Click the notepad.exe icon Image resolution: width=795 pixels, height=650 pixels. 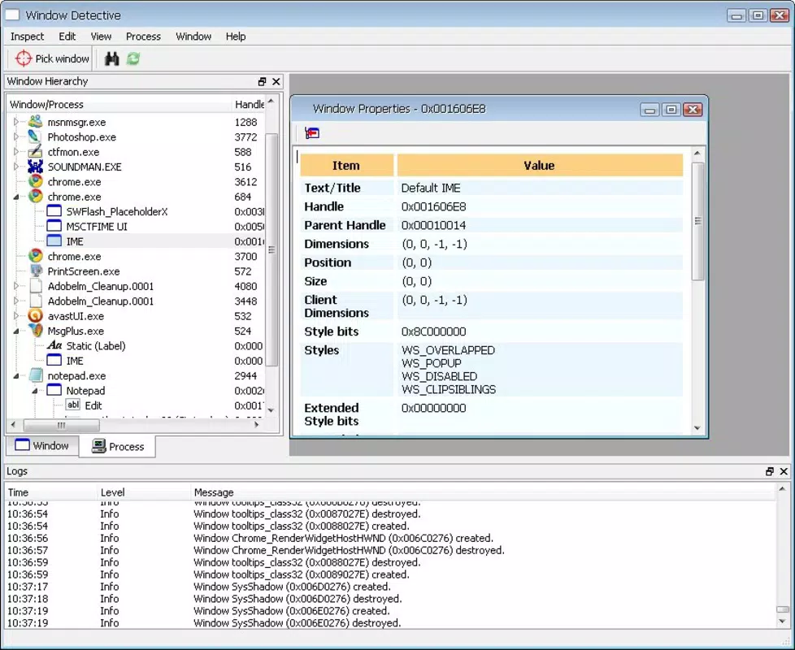click(35, 376)
